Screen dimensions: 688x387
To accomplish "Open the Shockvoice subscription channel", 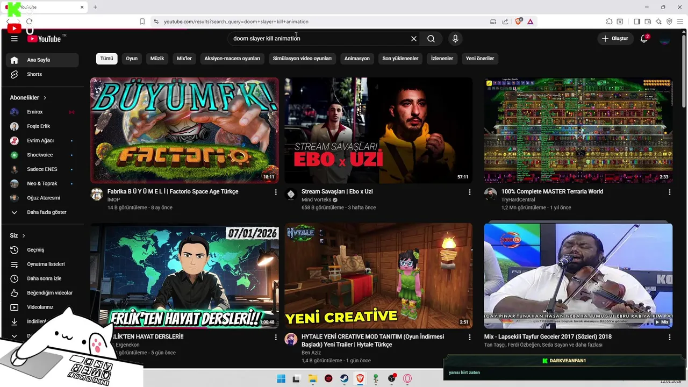I will tap(42, 155).
